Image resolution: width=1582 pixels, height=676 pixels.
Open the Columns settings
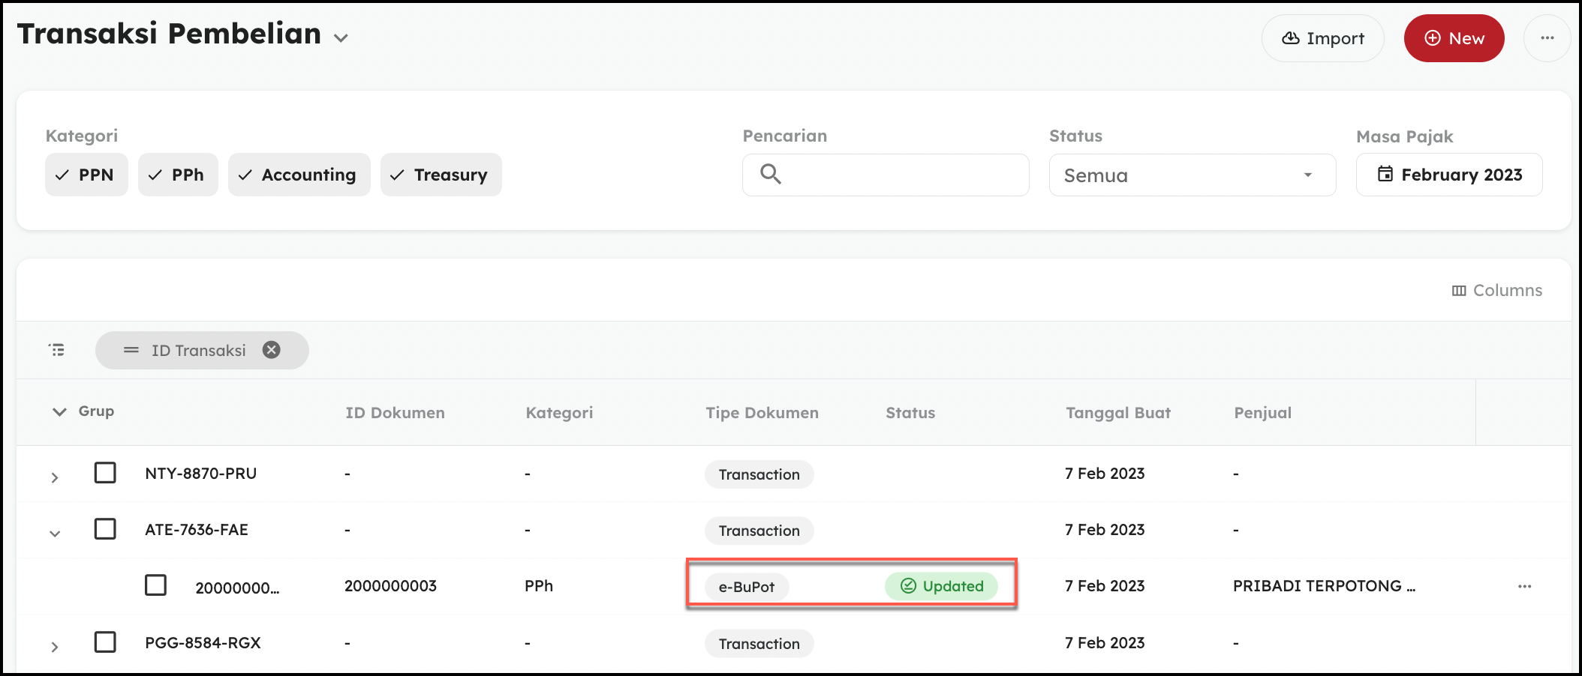coord(1496,291)
